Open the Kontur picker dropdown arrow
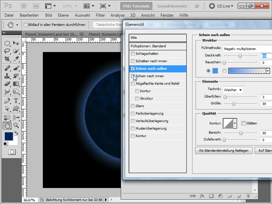 point(235,123)
